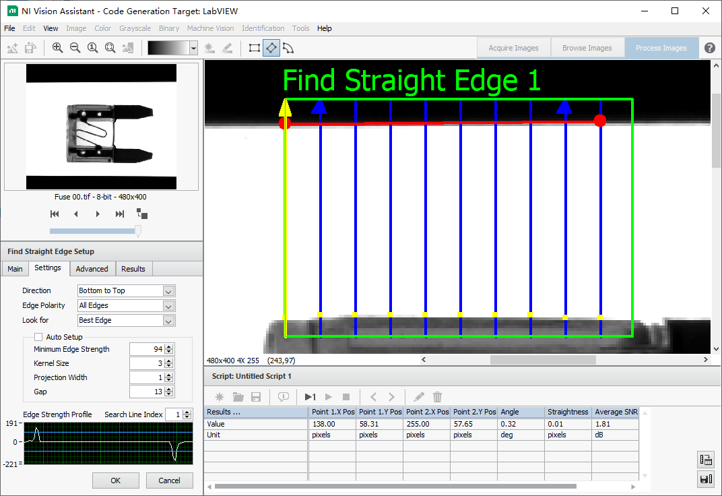The image size is (722, 496).
Task: Select the Rotated Rectangle ROI tool
Action: [271, 48]
